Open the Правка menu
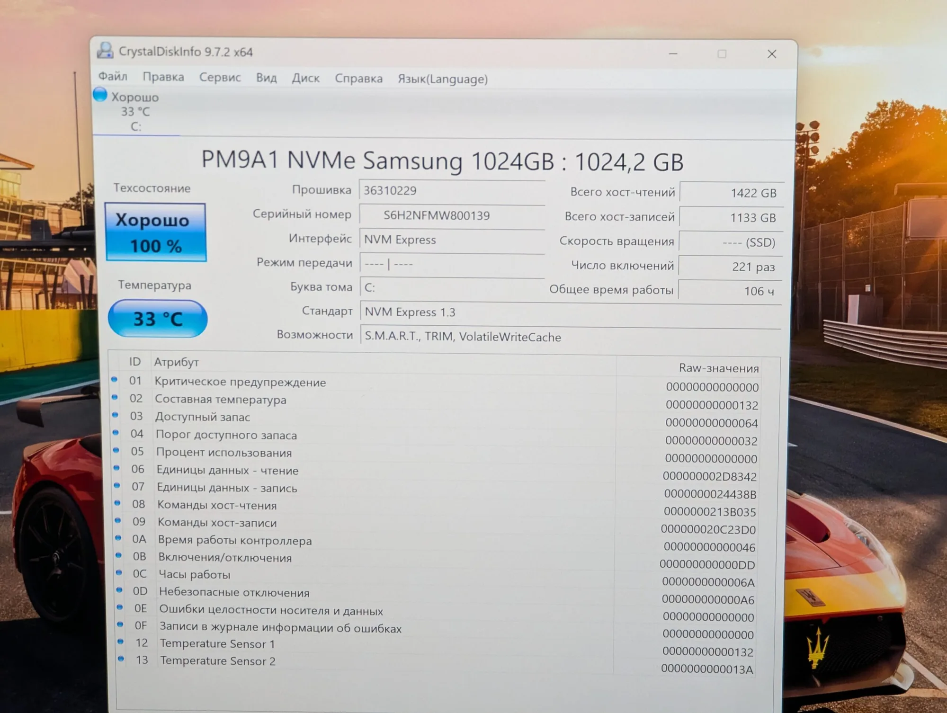This screenshot has height=713, width=947. (163, 77)
